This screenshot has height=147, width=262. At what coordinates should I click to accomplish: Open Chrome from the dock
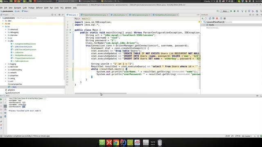[x=116, y=143]
